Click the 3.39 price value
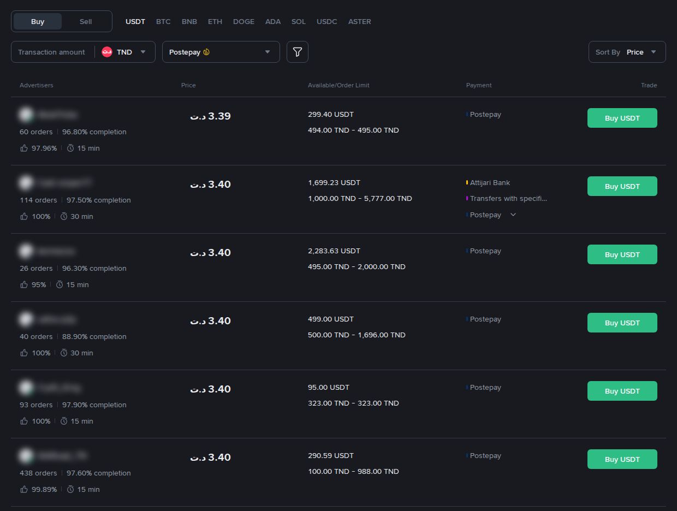Image resolution: width=677 pixels, height=511 pixels. tap(210, 116)
